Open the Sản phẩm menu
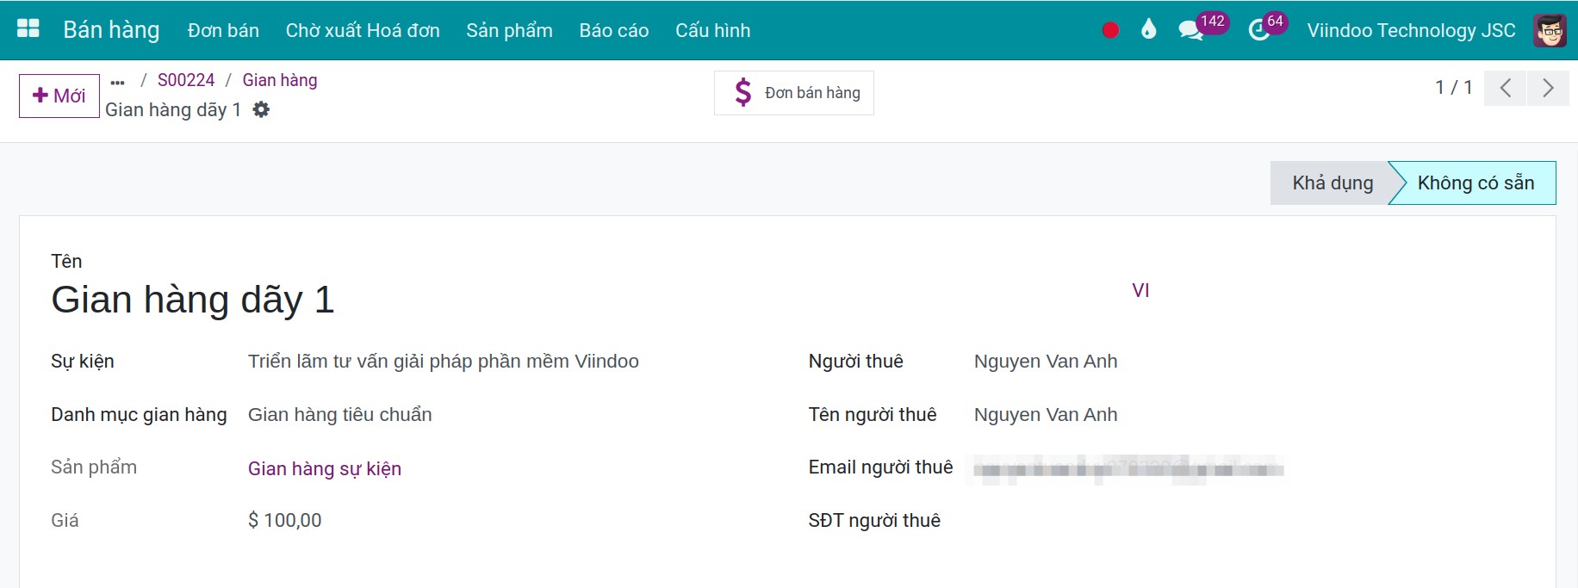 (x=509, y=30)
